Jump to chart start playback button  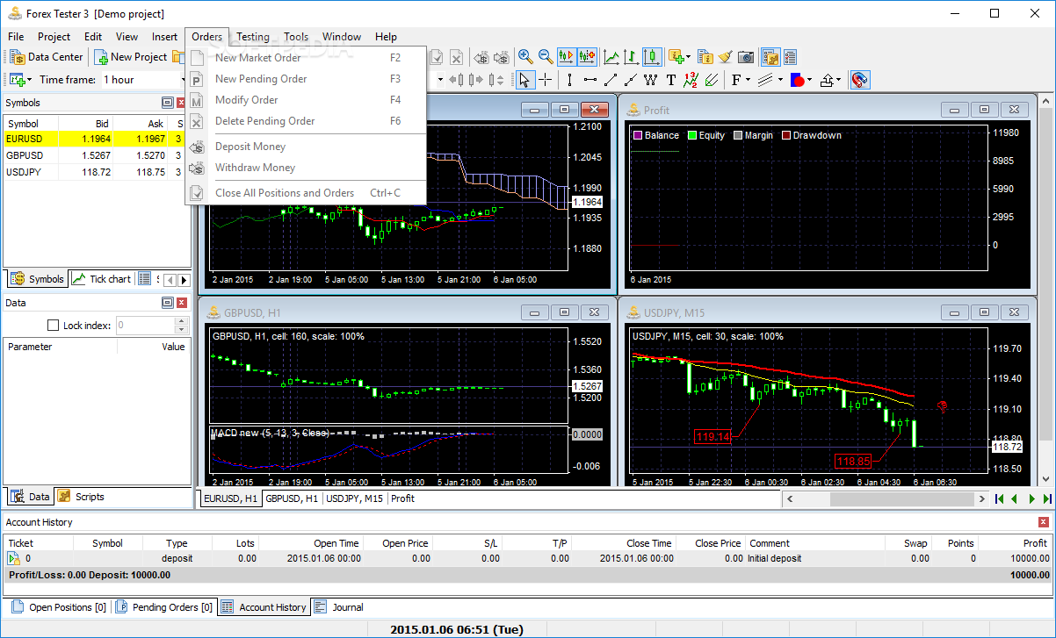point(999,498)
